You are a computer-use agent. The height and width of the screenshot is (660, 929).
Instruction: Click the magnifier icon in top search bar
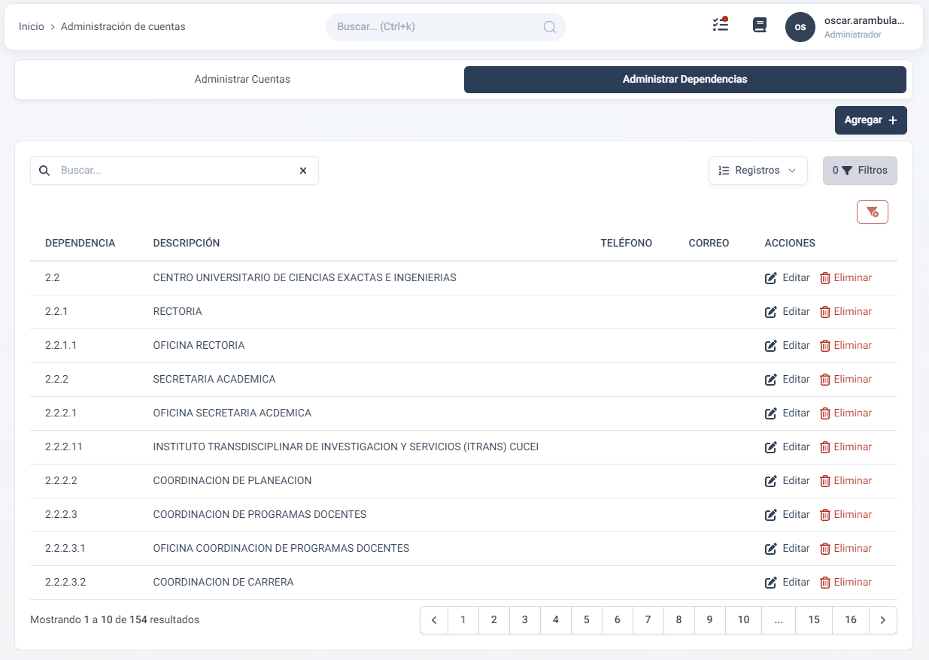[x=549, y=27]
